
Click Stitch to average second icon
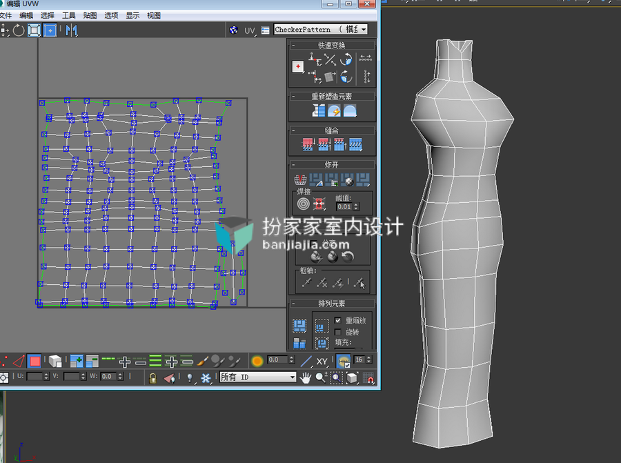point(324,145)
